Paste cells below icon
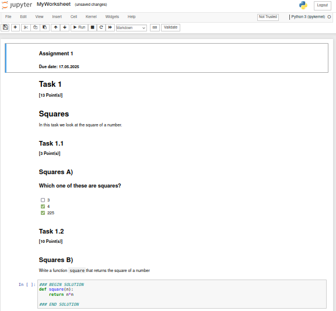Viewport: 336px width, 311px height. (x=45, y=27)
